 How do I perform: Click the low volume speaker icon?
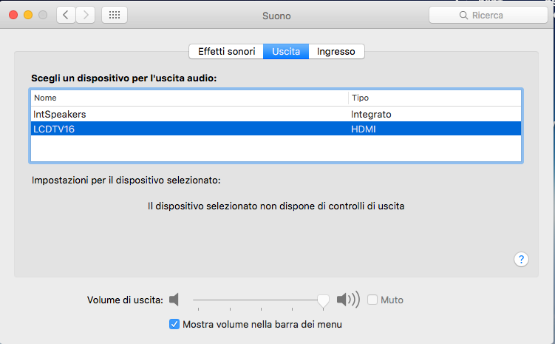[174, 300]
